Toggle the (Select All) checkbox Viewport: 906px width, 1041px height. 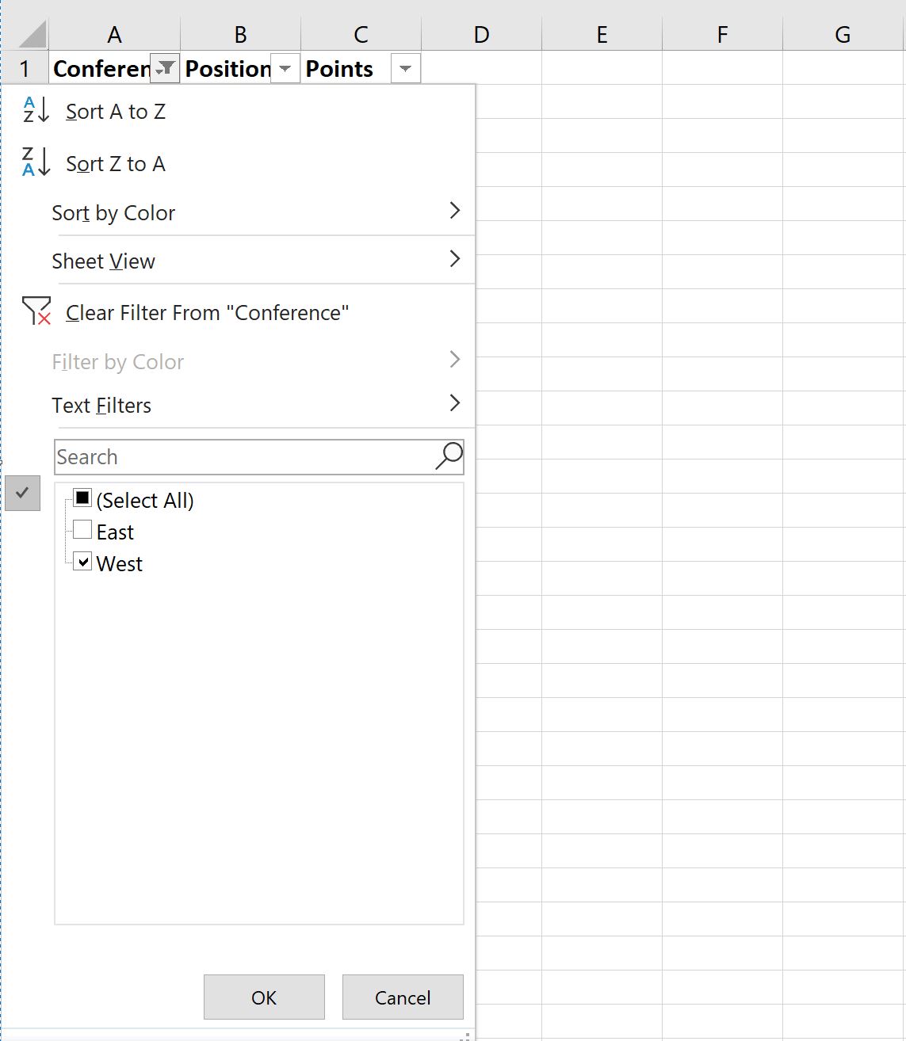click(x=82, y=498)
